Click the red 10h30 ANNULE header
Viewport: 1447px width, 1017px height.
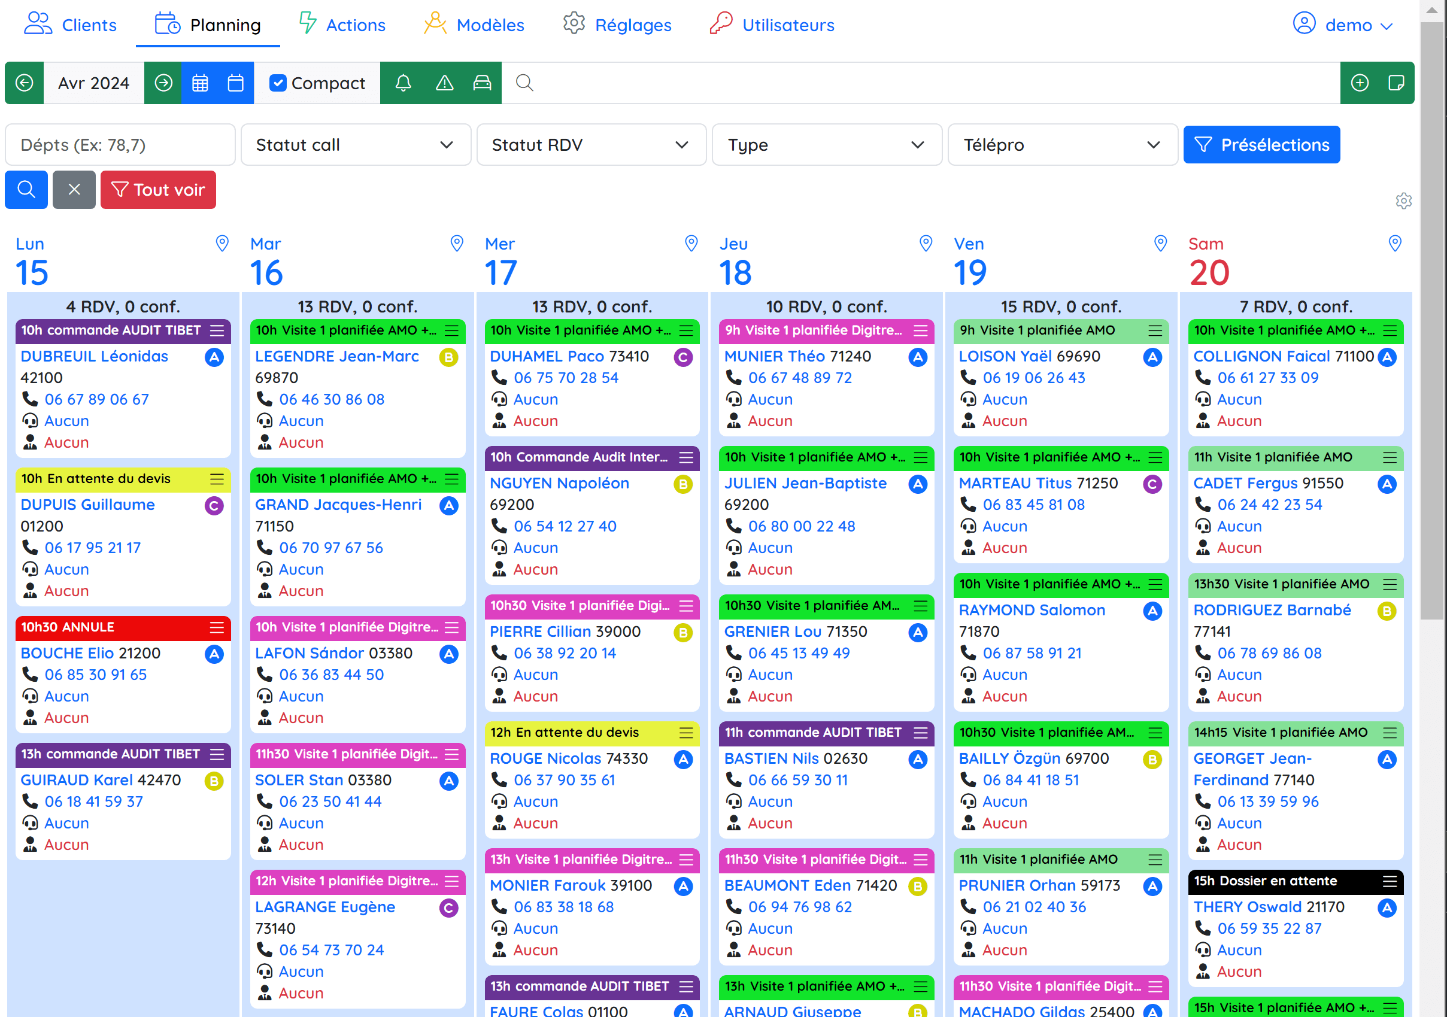pos(113,627)
